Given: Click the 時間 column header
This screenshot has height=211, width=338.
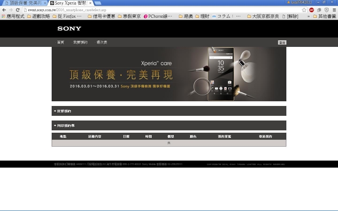Looking at the screenshot, I should 148,136.
